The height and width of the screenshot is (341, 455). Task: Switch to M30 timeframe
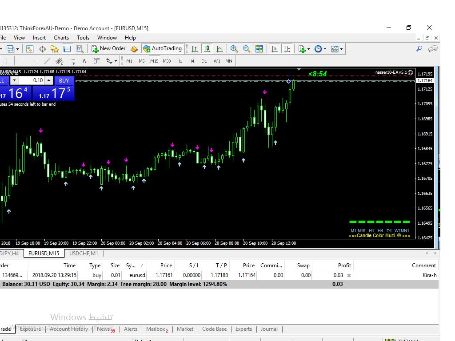tap(167, 61)
